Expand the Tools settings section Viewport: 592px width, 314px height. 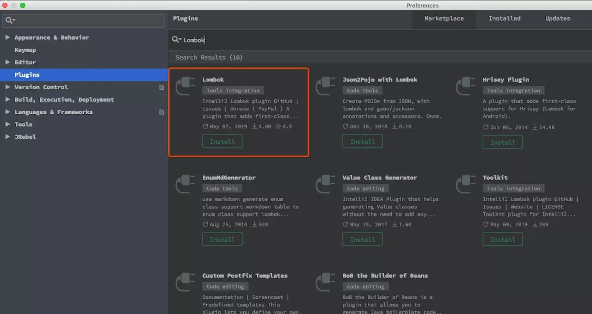click(x=7, y=124)
